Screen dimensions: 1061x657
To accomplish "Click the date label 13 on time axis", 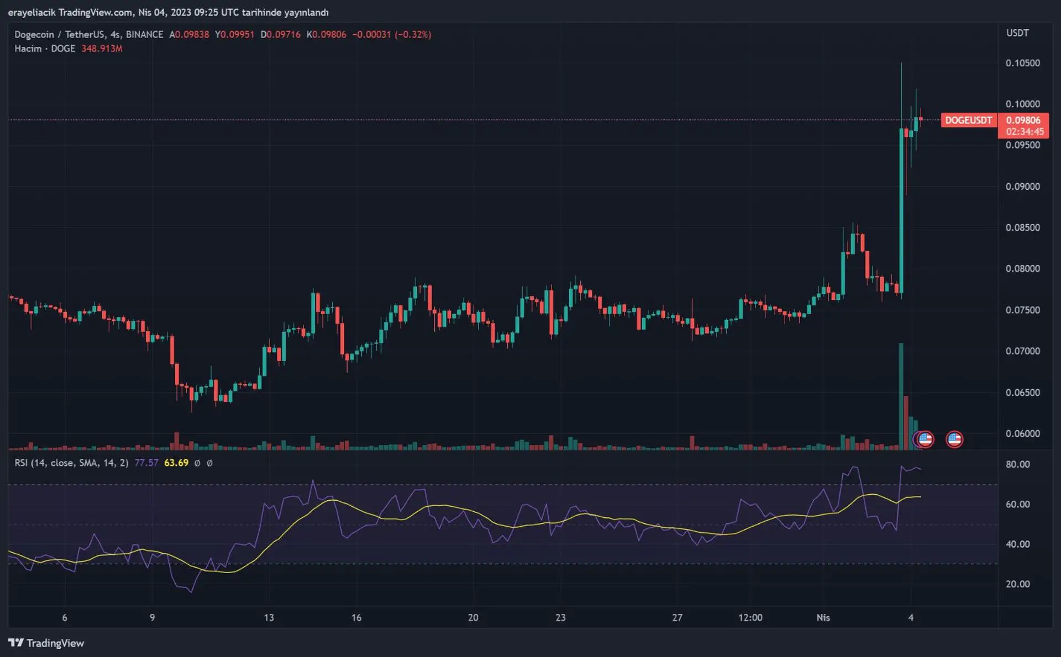I will (x=269, y=617).
